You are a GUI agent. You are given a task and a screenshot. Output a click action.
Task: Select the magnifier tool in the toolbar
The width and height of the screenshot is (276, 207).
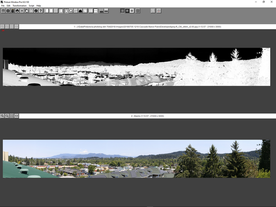click(x=71, y=11)
